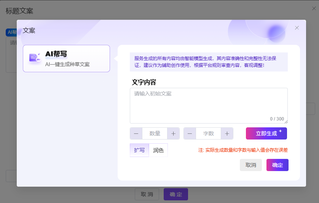Click the purple 确 定 button below the dialog
The width and height of the screenshot is (319, 203).
175,194
